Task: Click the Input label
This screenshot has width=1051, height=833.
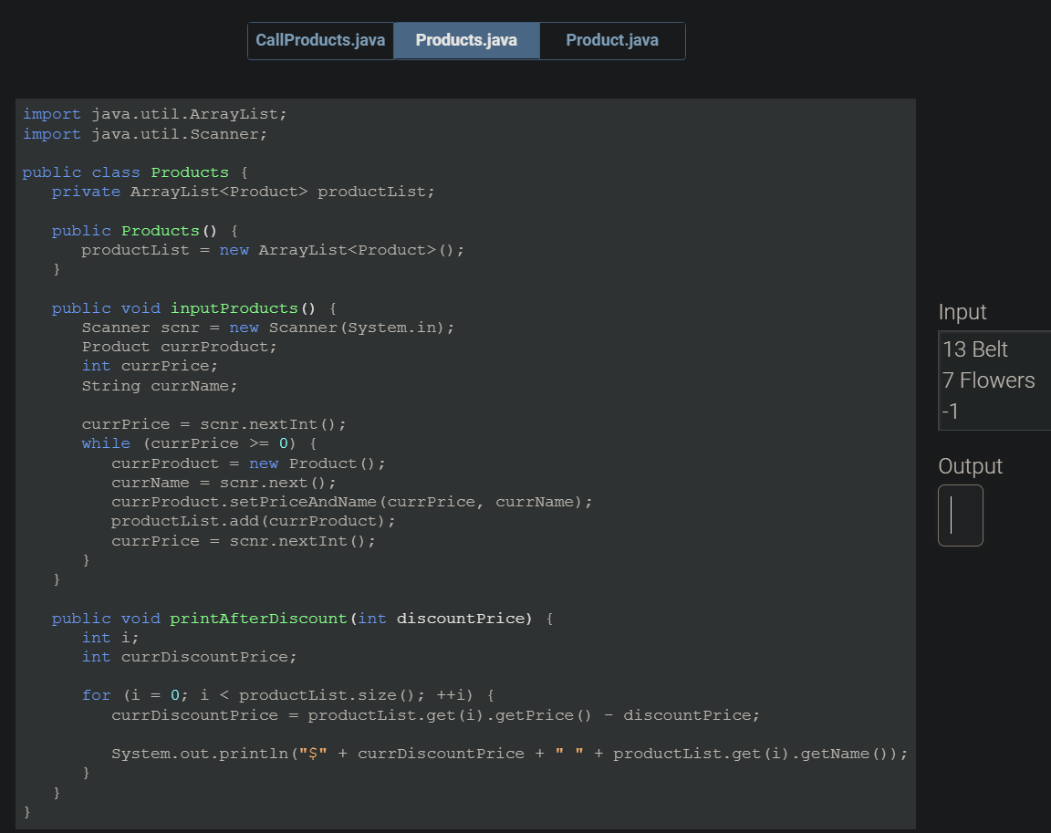Action: coord(962,312)
